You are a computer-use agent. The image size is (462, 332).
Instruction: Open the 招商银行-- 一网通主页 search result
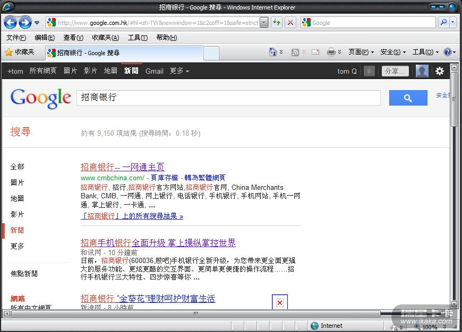122,167
